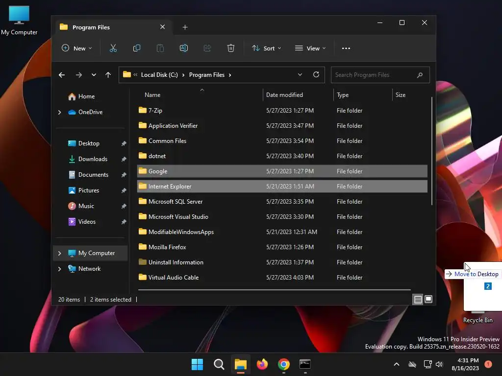Select the Common Files folder
Screen dimensions: 502x376
click(282, 141)
